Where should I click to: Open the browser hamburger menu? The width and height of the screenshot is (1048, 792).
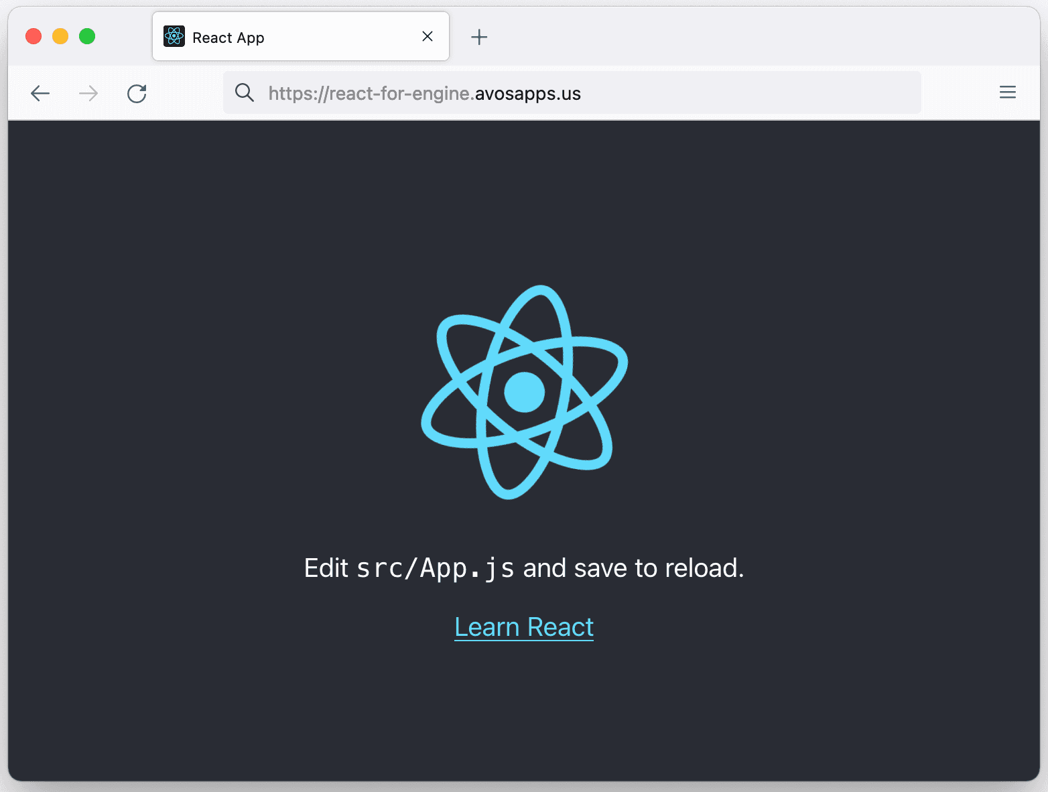click(x=1008, y=92)
